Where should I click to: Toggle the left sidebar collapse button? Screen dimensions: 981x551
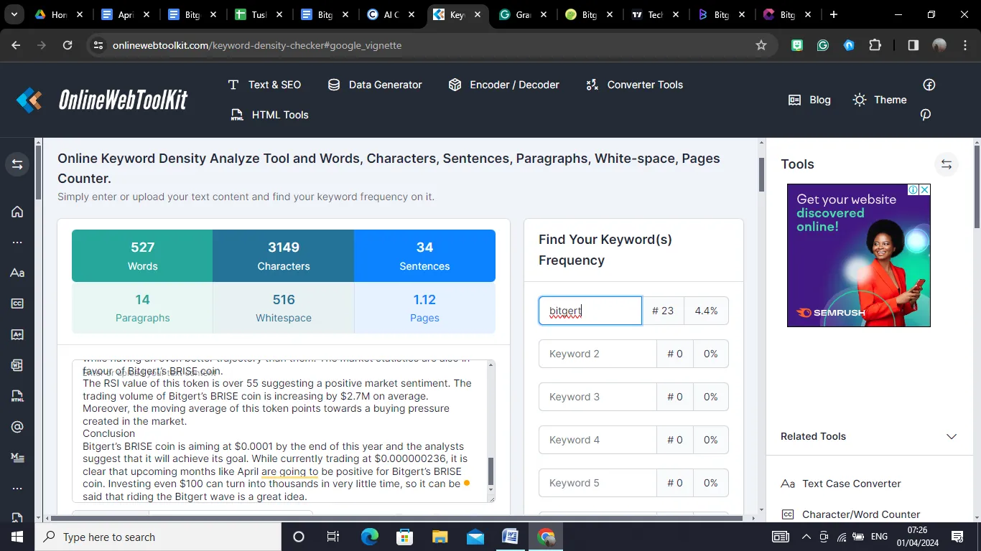pos(17,164)
